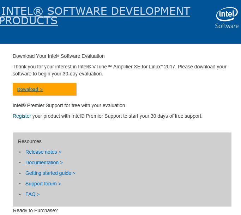Click the orange Download button
Image resolution: width=241 pixels, height=215 pixels.
click(x=44, y=89)
